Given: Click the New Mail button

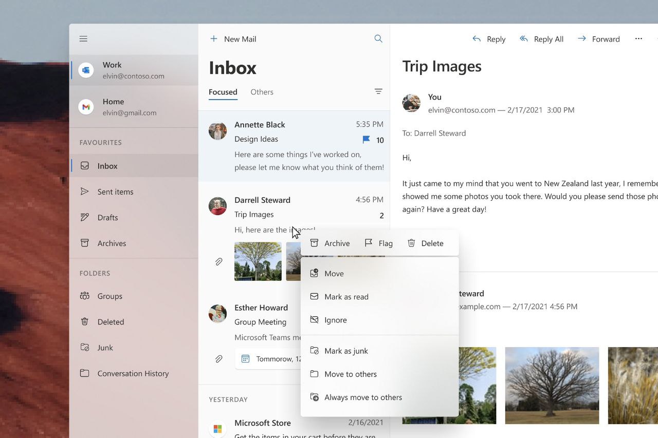Looking at the screenshot, I should point(233,39).
